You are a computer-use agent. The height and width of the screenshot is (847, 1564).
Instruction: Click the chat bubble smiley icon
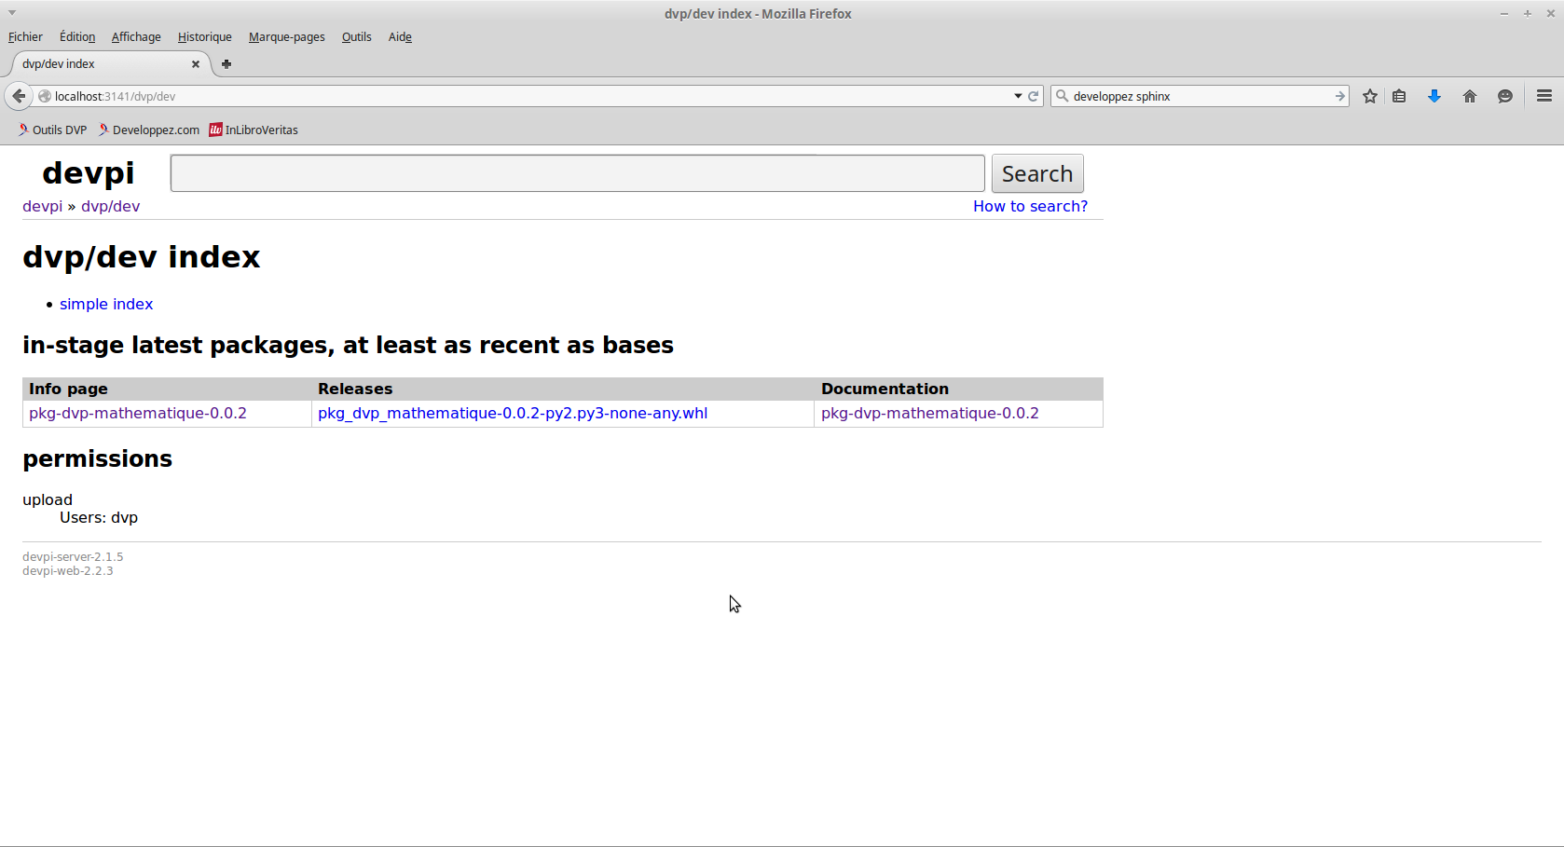point(1504,96)
